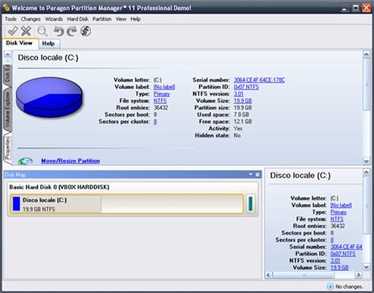Open the Partition menu

click(x=102, y=19)
